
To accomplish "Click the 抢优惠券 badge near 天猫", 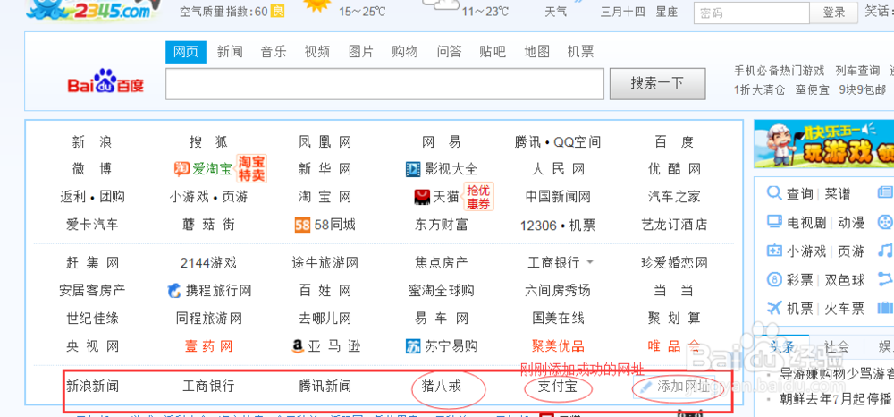I will pyautogui.click(x=477, y=197).
